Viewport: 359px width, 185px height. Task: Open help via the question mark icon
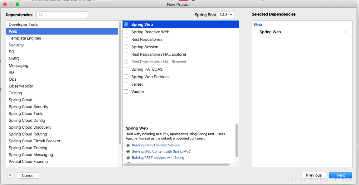point(10,175)
